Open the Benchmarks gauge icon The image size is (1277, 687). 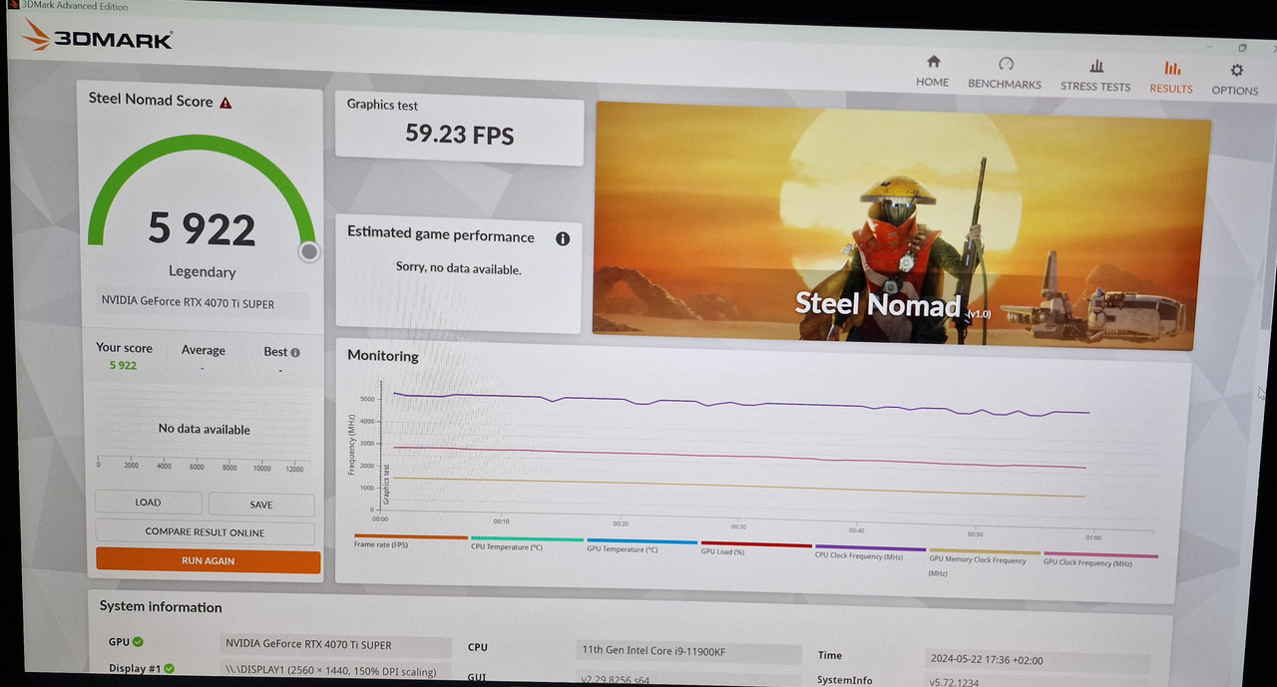[1006, 64]
